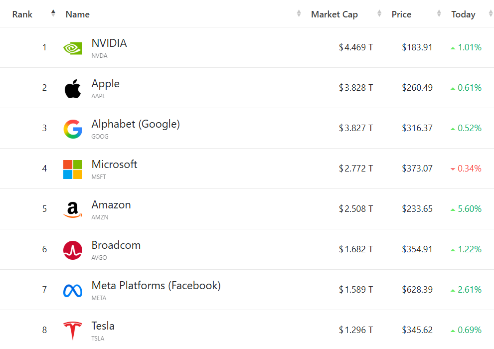Sort by Today change column
This screenshot has width=494, height=349.
point(463,14)
